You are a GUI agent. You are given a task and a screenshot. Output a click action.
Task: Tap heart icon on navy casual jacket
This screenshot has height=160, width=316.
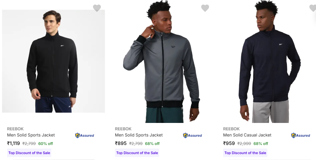pos(312,8)
